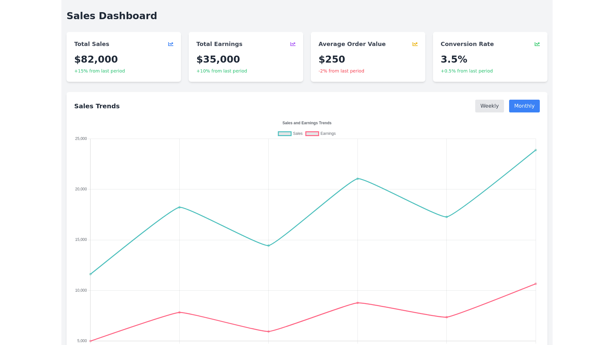Image resolution: width=614 pixels, height=345 pixels.
Task: Click the last Sales data point
Action: 536,150
